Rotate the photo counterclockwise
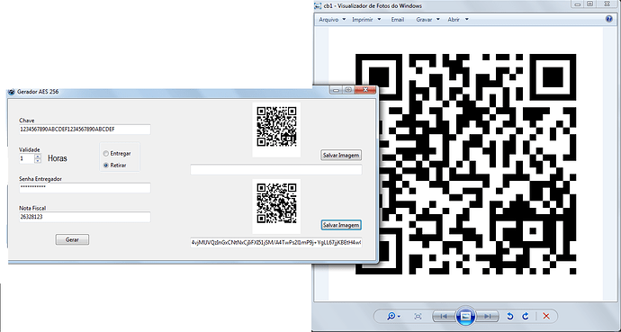The width and height of the screenshot is (621, 332). click(x=510, y=316)
